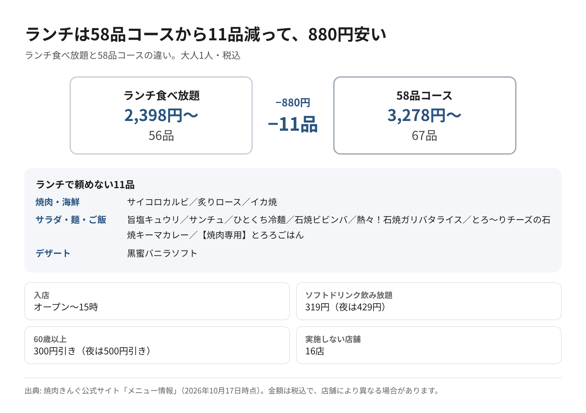
Task: Click the heading ランチで頼めない11品
Action: click(x=85, y=185)
